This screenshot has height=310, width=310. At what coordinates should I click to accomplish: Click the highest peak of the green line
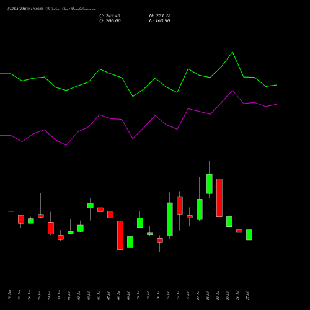click(232, 52)
